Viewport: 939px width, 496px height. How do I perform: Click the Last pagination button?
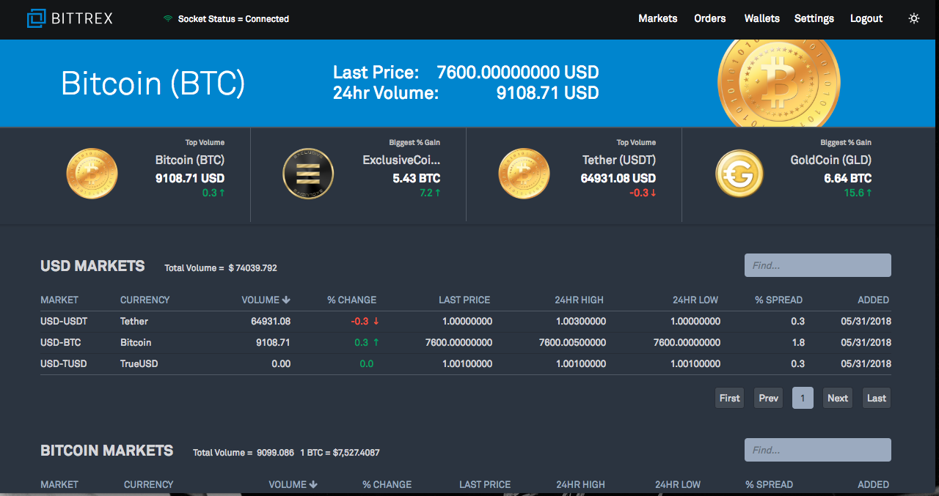[877, 398]
